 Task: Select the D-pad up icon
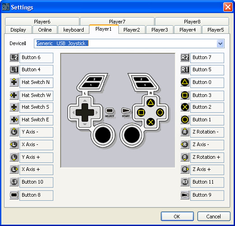(x=14, y=82)
